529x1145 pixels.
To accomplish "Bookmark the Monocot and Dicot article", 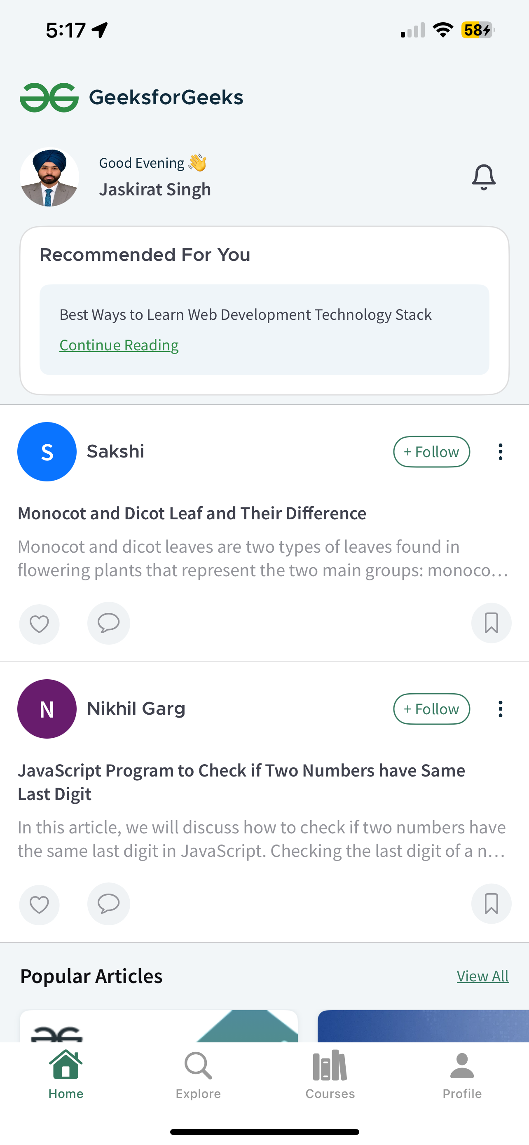I will click(x=491, y=623).
